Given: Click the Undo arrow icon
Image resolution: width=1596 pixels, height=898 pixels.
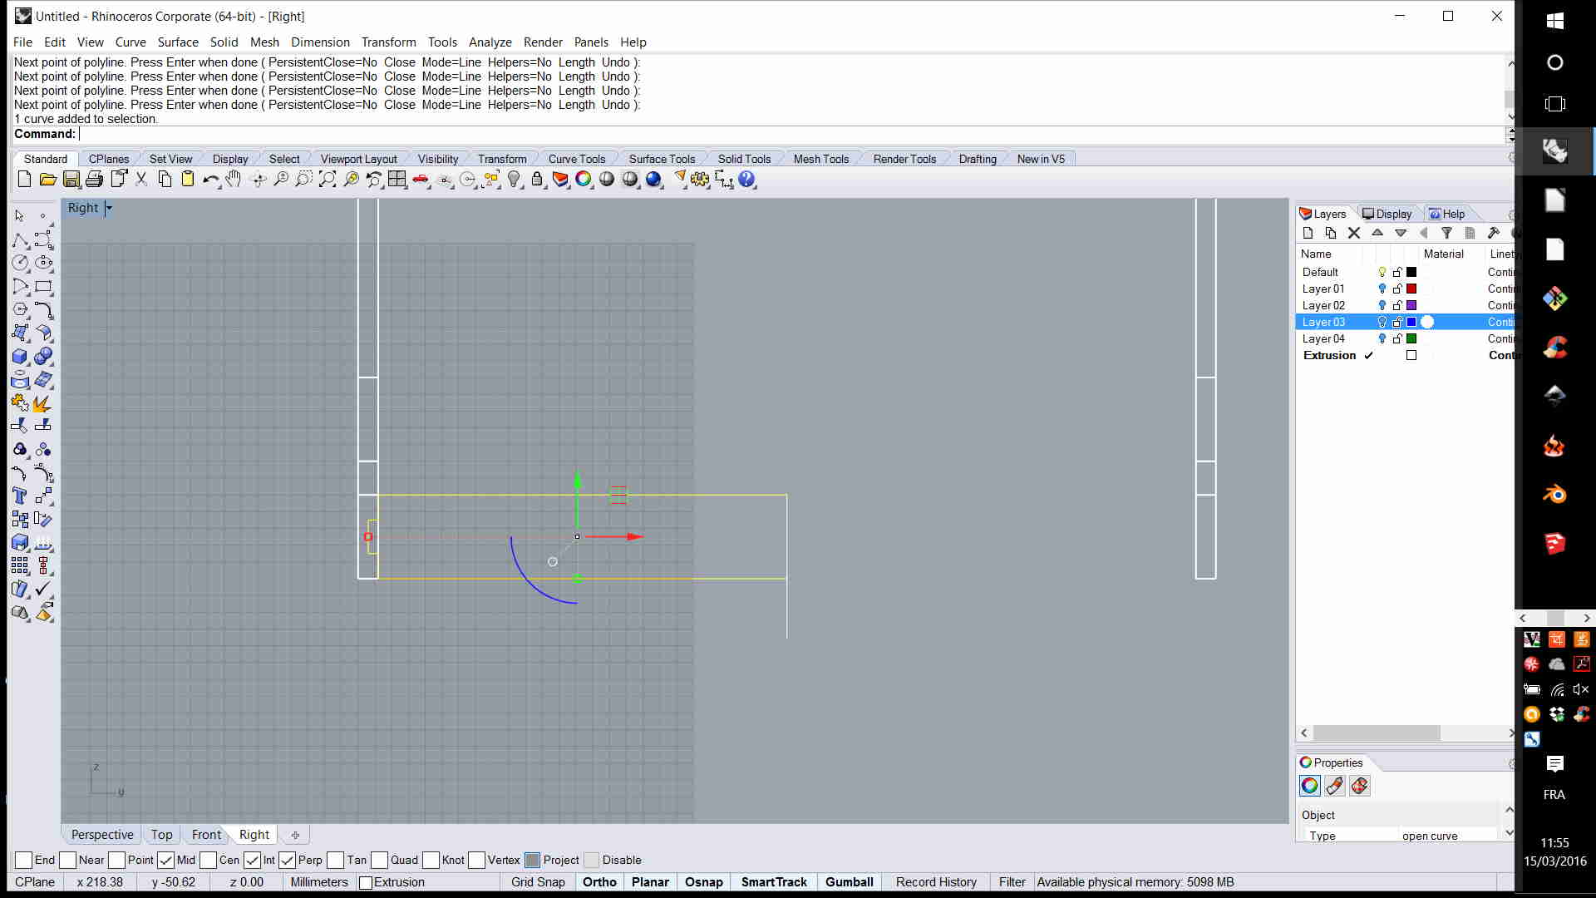Looking at the screenshot, I should [x=209, y=180].
